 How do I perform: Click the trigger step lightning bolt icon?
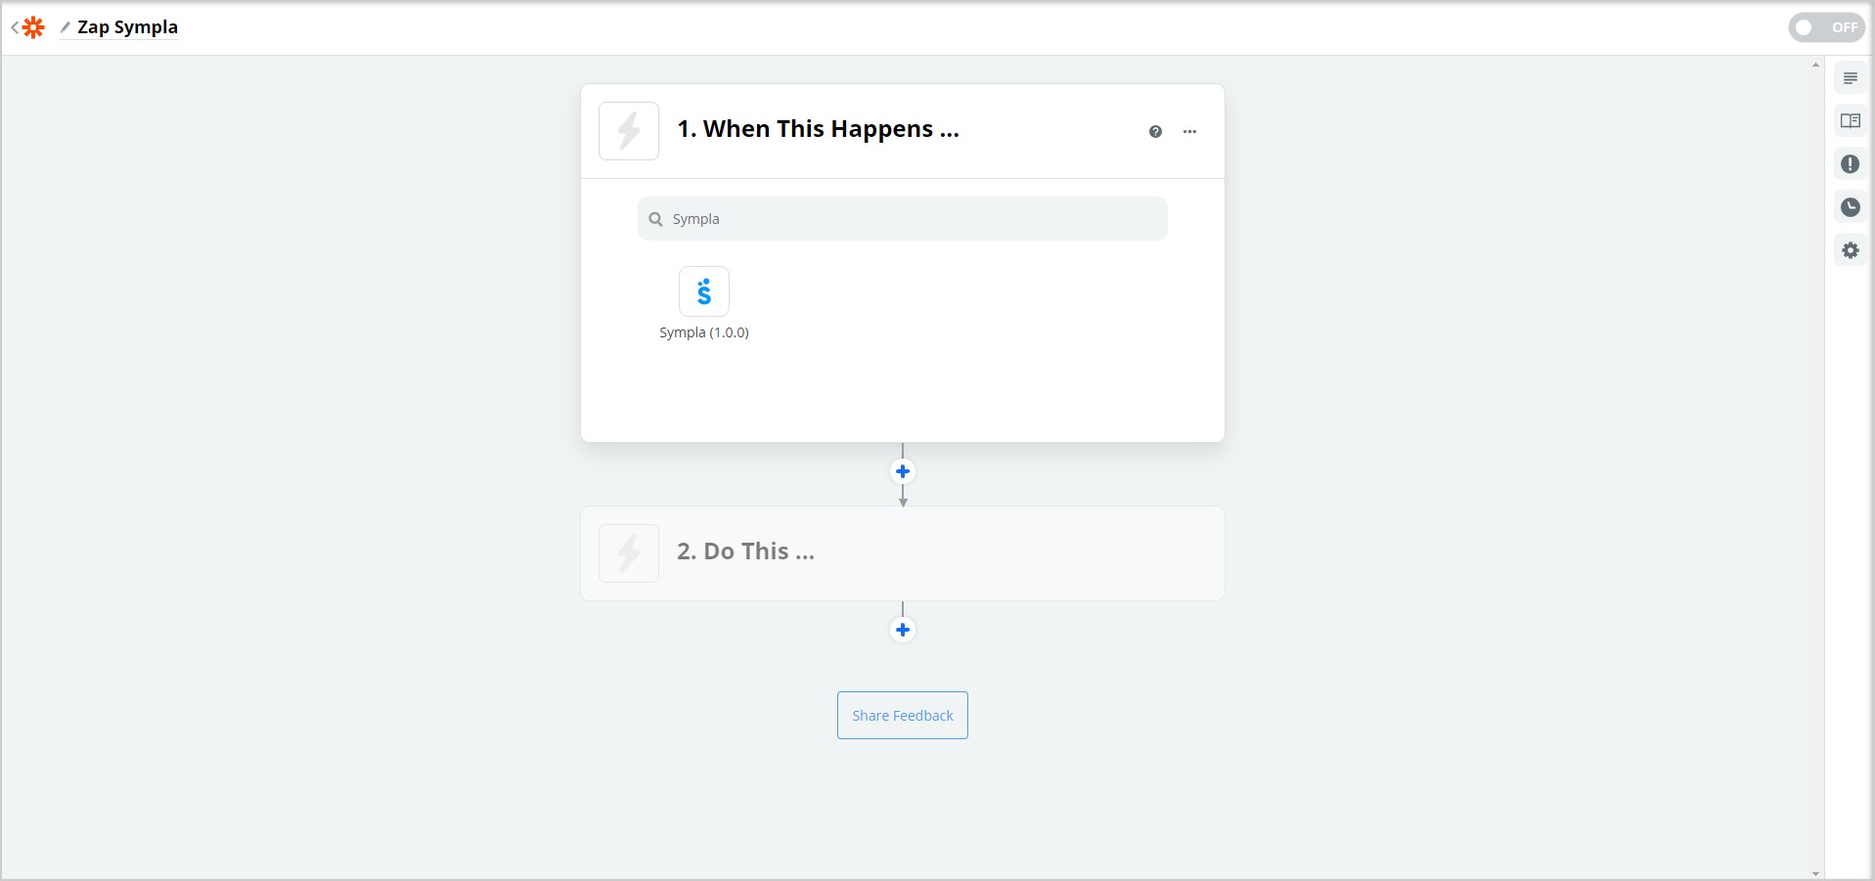pos(629,131)
